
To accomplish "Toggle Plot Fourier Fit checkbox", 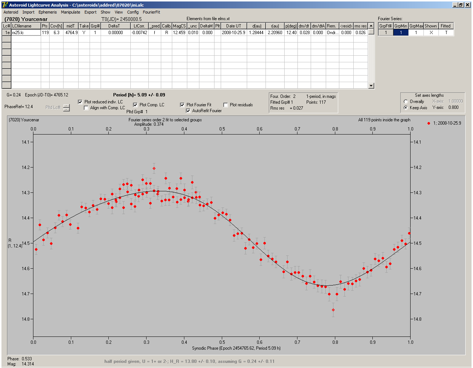I will pos(182,105).
